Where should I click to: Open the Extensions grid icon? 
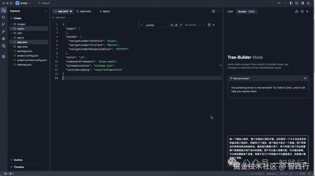pos(3,57)
